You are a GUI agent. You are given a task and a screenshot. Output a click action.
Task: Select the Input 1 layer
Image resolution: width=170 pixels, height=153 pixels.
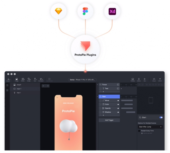tap(25, 89)
